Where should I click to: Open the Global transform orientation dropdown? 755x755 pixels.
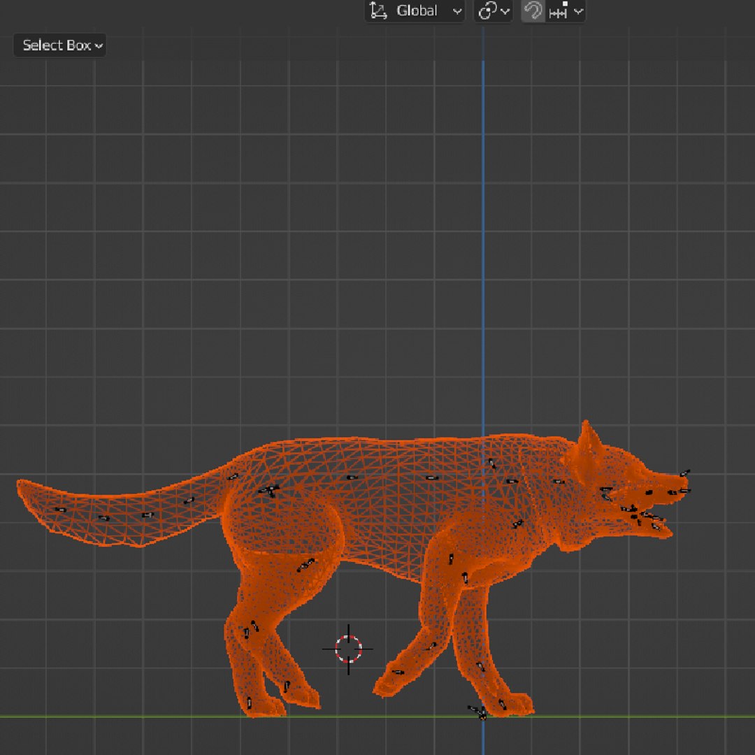click(x=415, y=10)
